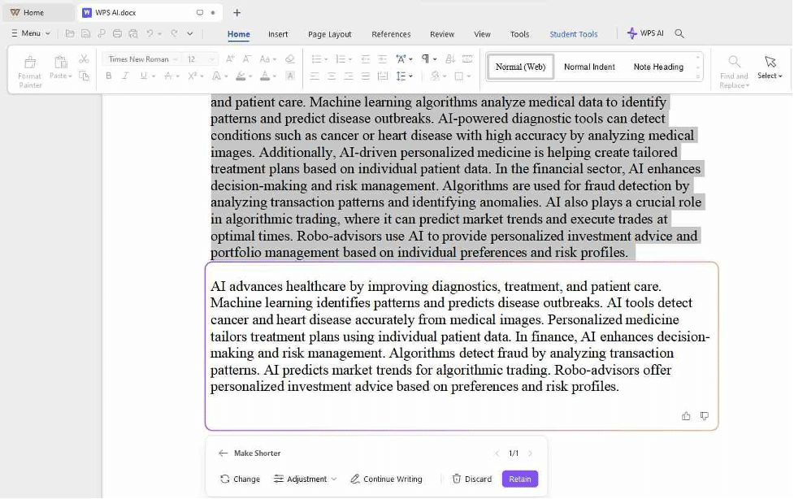Image resolution: width=794 pixels, height=499 pixels.
Task: Click the thumbs down feedback icon
Action: pyautogui.click(x=704, y=416)
